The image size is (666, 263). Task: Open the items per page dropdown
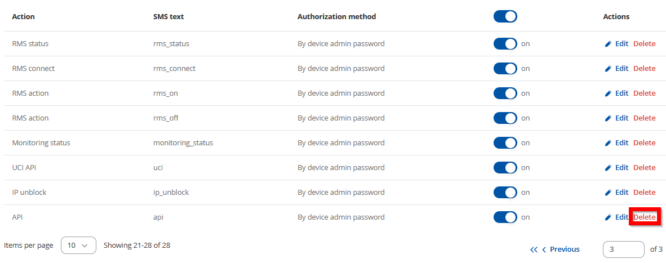[78, 245]
